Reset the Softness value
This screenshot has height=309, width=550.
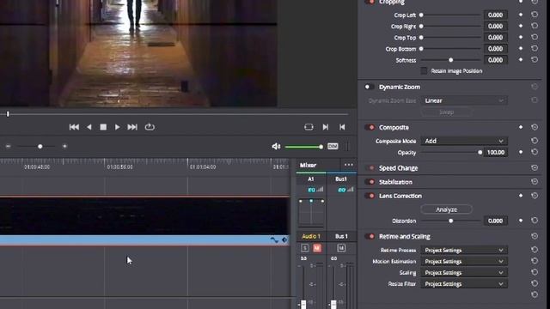[535, 60]
